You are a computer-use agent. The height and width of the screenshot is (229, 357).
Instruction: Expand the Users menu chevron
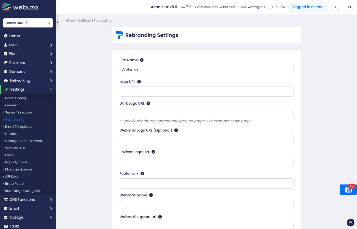51,45
